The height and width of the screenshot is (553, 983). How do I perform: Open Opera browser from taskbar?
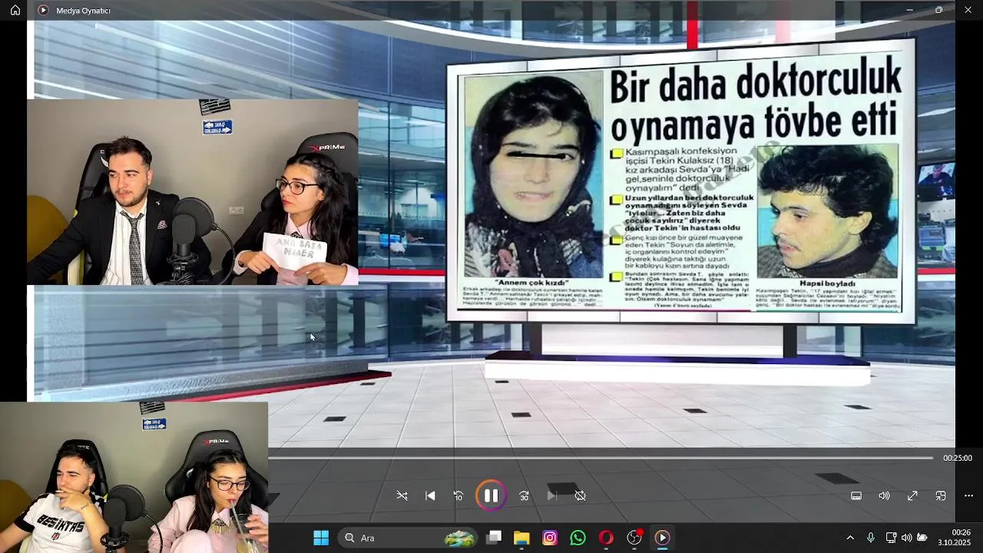click(x=606, y=538)
